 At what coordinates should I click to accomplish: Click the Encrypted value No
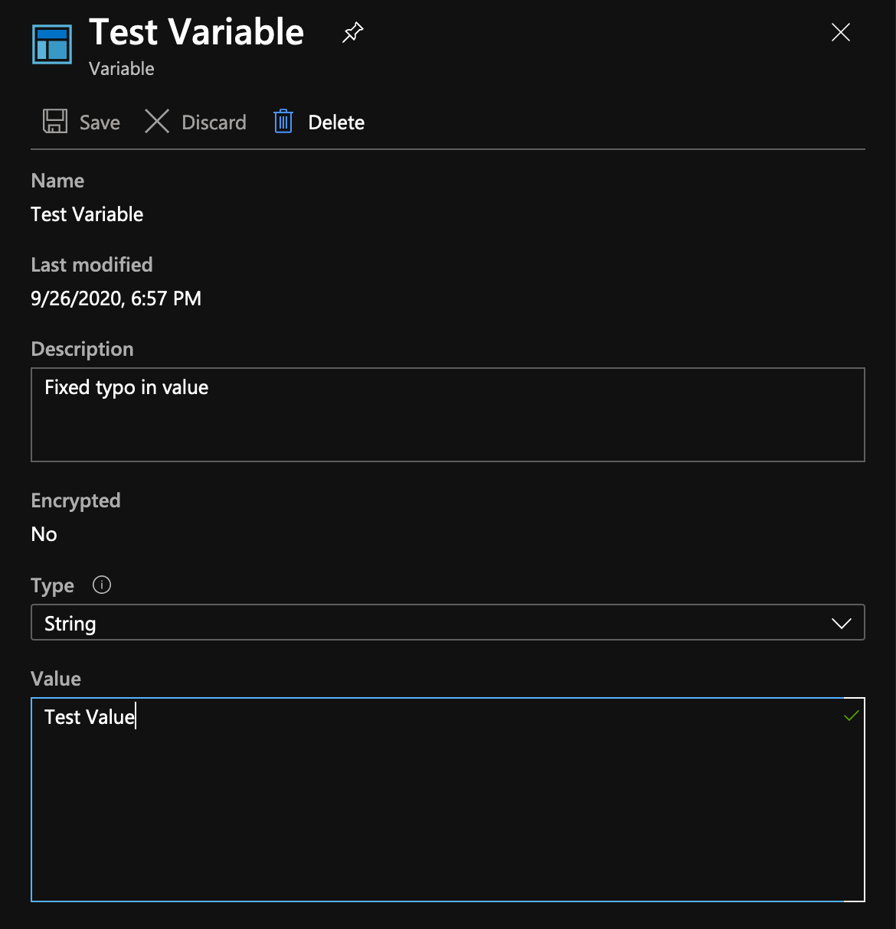[x=44, y=534]
